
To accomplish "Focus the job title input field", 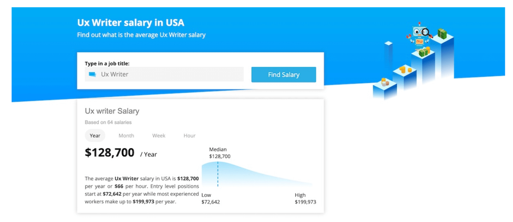I will tap(164, 74).
